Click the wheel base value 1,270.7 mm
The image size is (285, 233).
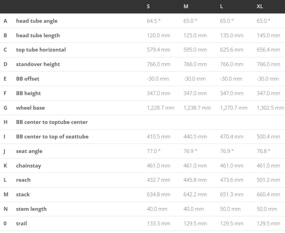234,108
